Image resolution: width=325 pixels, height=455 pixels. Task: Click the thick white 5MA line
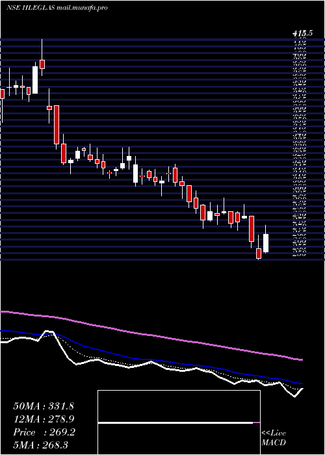(151, 362)
